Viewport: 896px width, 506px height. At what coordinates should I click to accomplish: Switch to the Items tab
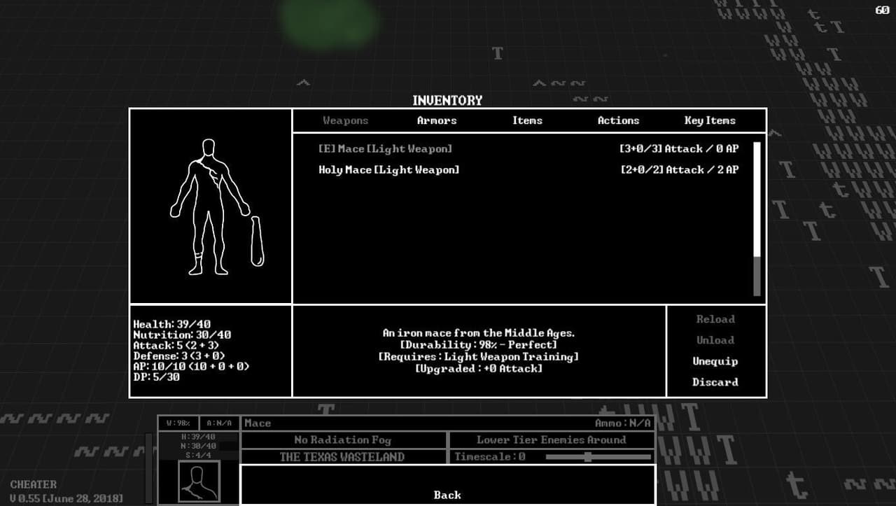(527, 120)
